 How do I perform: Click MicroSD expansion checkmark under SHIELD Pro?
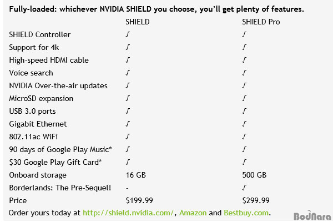pos(244,98)
